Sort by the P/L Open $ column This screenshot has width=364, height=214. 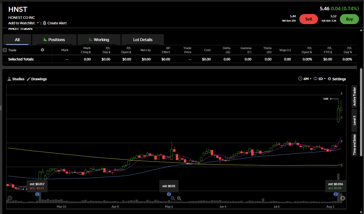click(x=126, y=50)
